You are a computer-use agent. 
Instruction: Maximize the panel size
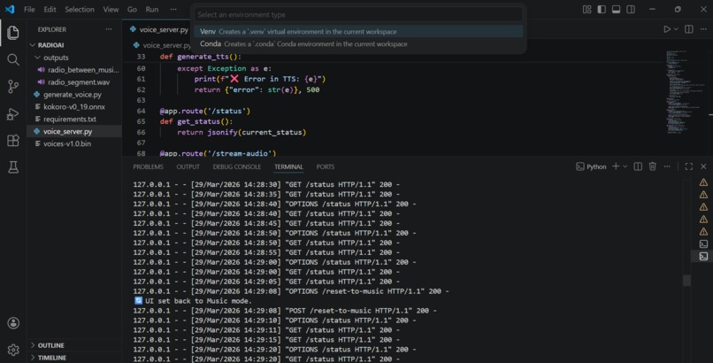689,166
